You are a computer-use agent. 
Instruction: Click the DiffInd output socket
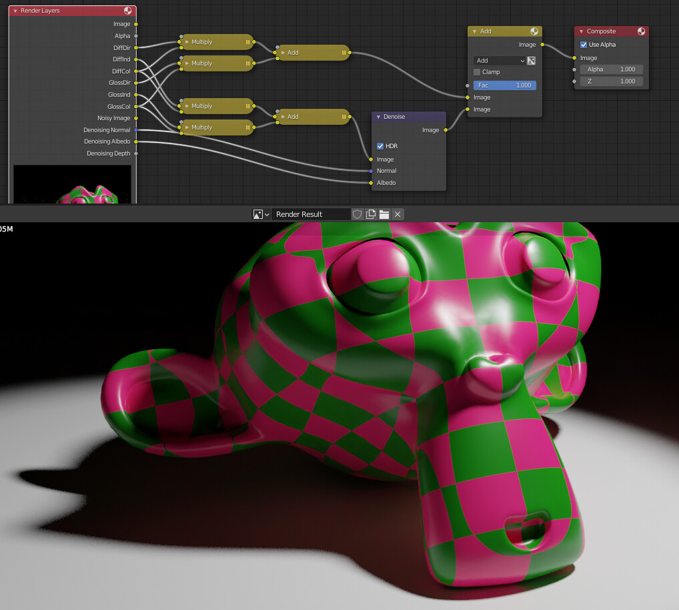tap(136, 59)
